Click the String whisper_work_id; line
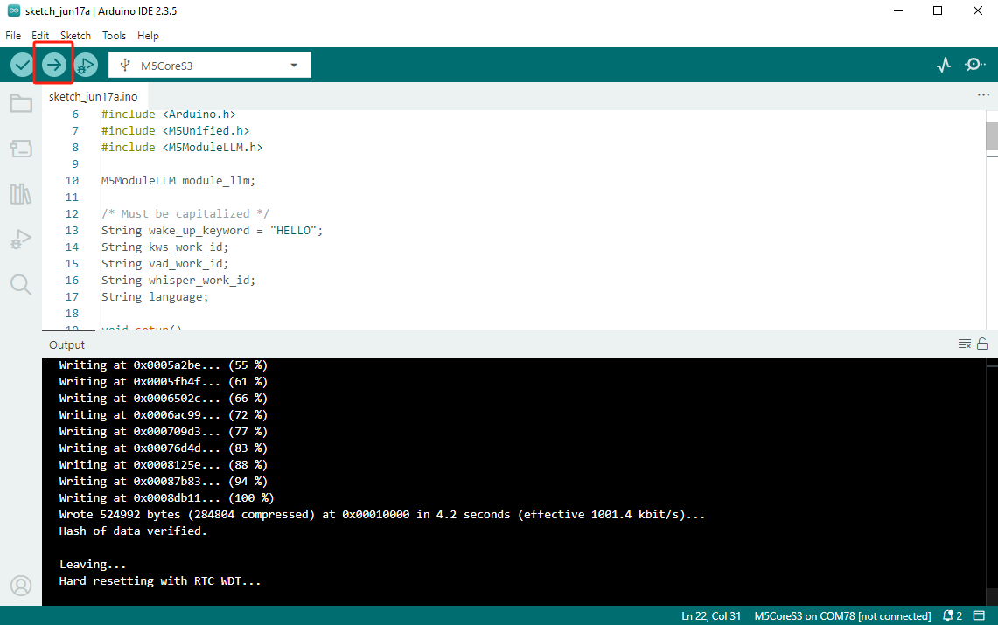The width and height of the screenshot is (998, 625). [x=178, y=280]
